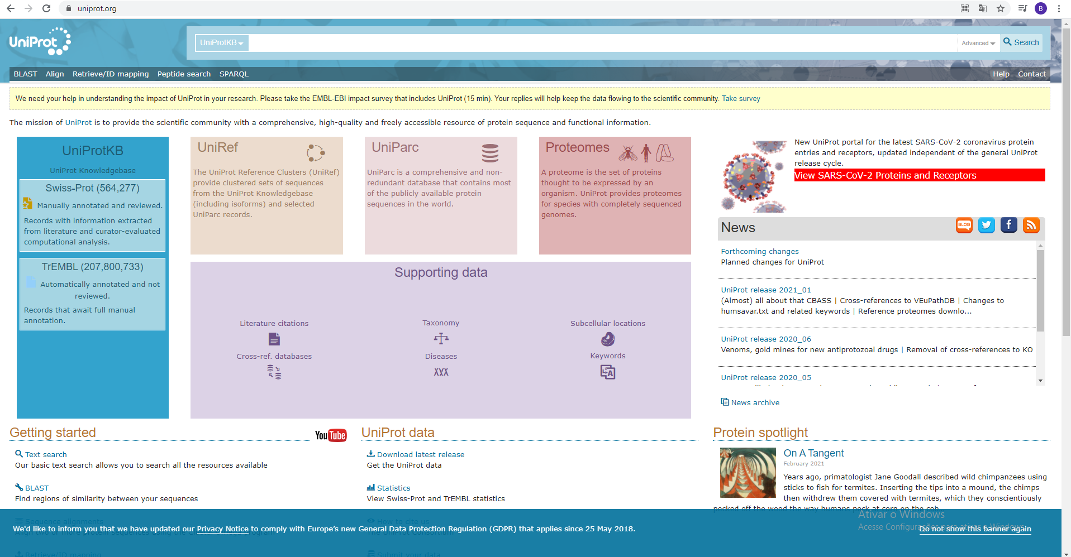Click the YouTube logo
This screenshot has width=1071, height=557.
[x=331, y=435]
